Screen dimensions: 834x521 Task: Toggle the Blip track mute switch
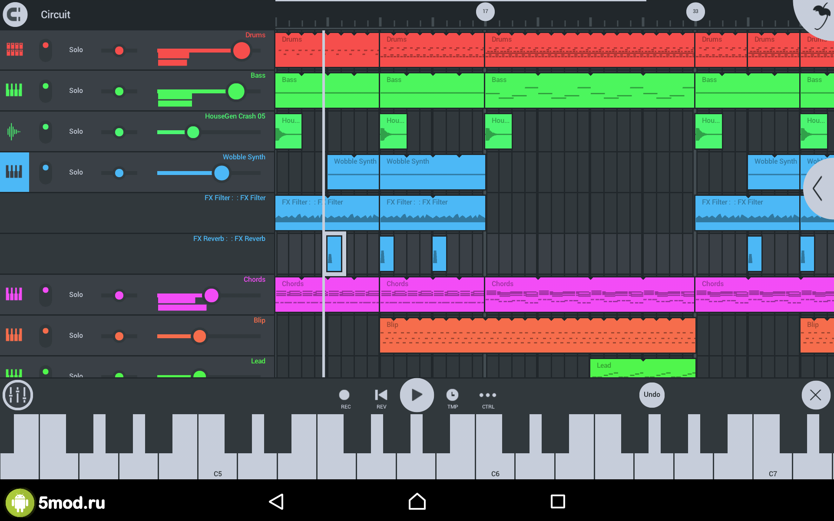[46, 335]
